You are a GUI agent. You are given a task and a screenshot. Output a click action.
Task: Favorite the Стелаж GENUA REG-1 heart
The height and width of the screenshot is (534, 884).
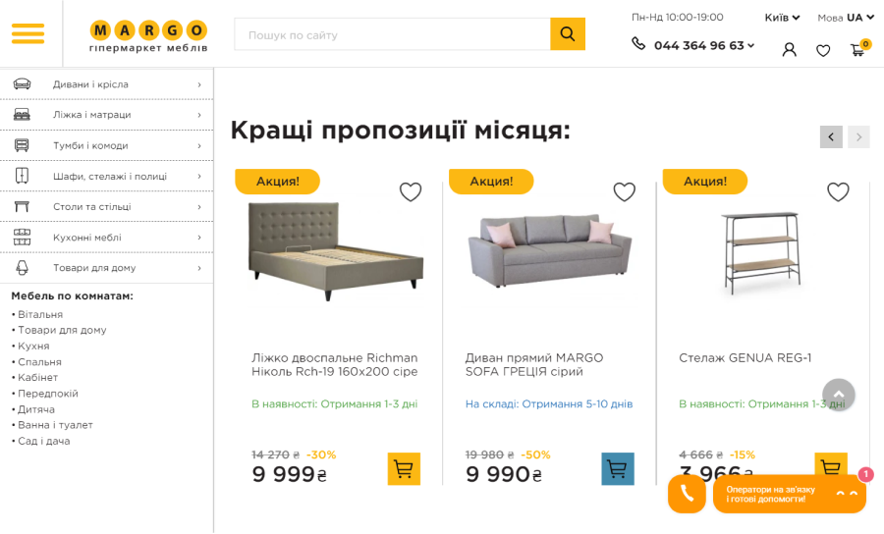click(x=838, y=192)
